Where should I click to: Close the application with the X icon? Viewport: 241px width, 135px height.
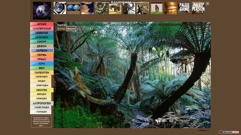coord(207,3)
